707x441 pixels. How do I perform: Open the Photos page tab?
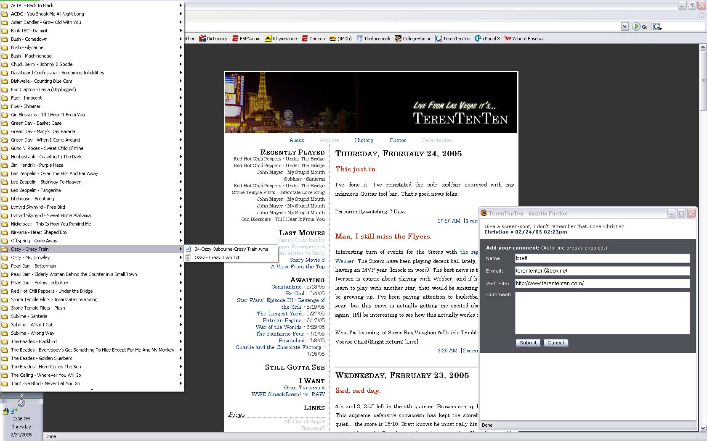pyautogui.click(x=398, y=140)
